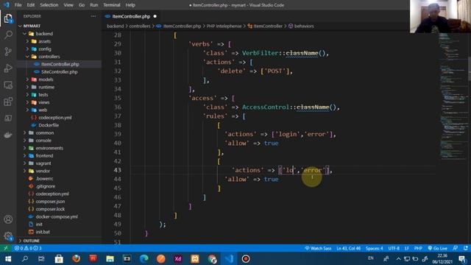This screenshot has width=471, height=265.
Task: Open the Edit menu
Action: pos(31,5)
